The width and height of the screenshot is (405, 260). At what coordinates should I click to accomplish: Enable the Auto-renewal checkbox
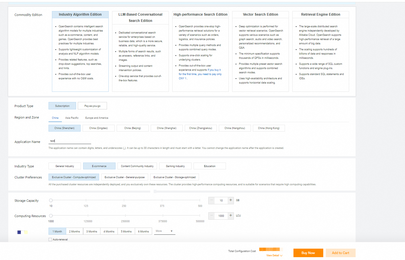click(x=50, y=240)
